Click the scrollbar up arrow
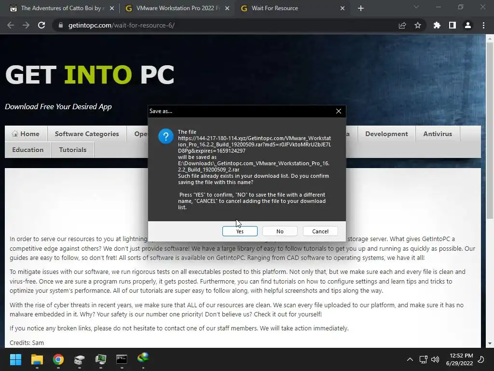 click(490, 38)
